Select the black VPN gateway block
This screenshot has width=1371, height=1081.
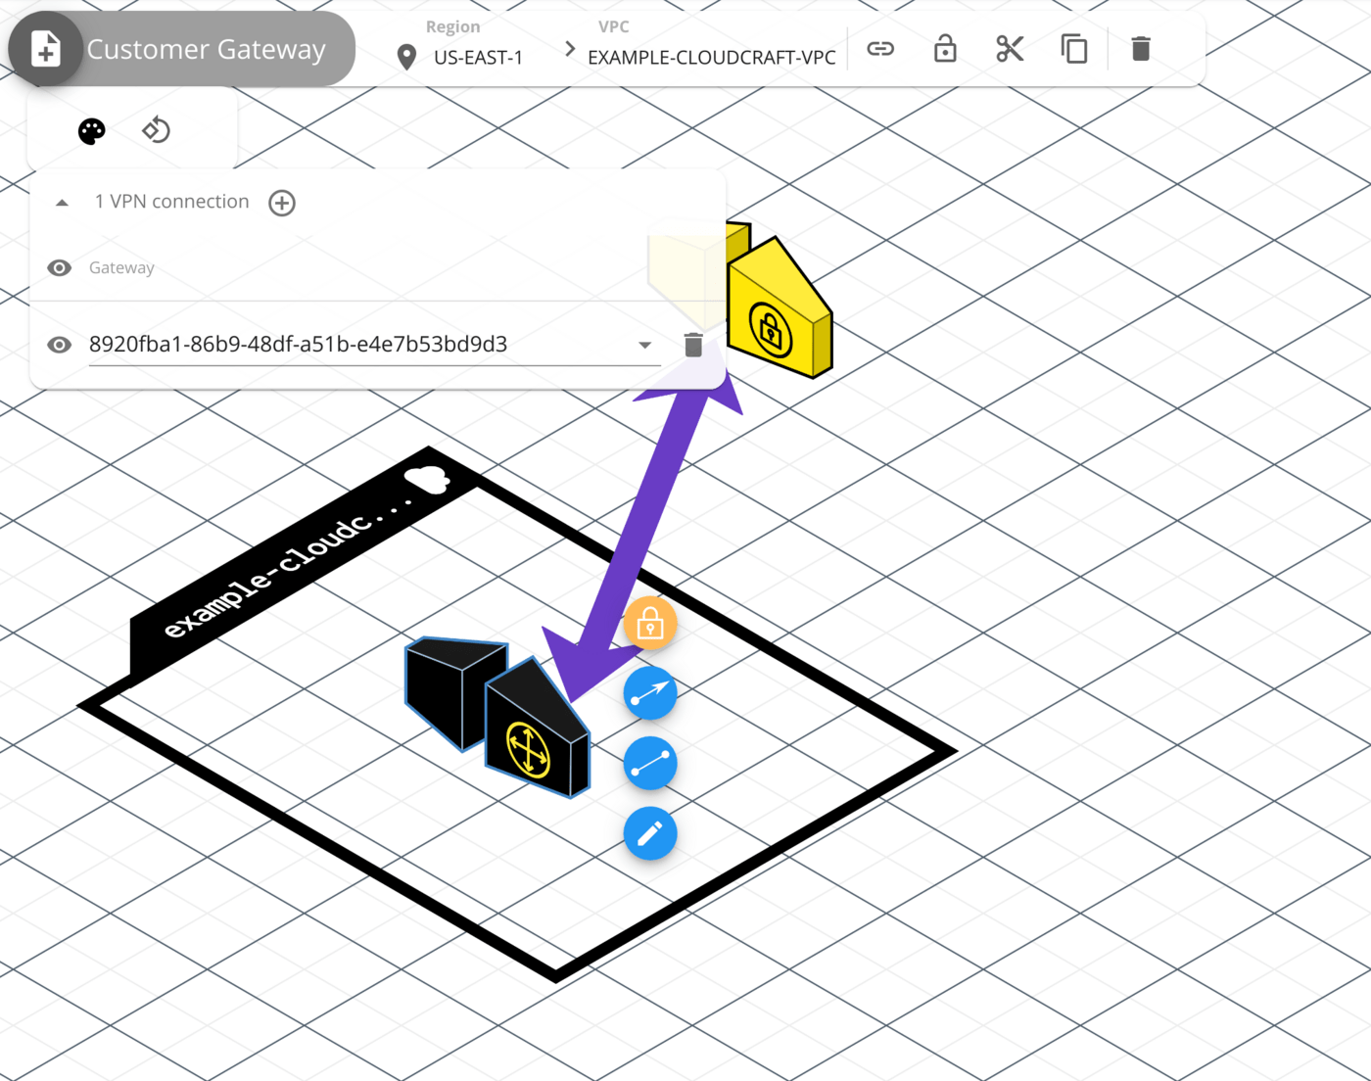coord(536,729)
